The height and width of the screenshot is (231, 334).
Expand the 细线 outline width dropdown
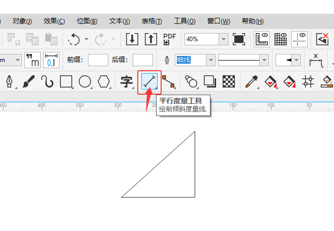(x=211, y=60)
